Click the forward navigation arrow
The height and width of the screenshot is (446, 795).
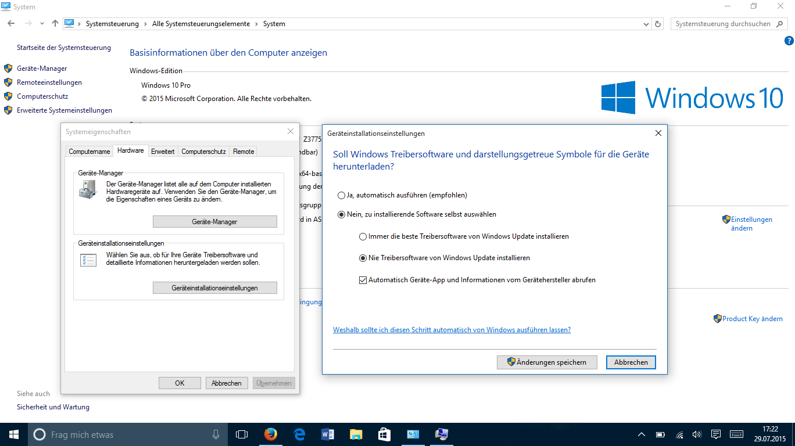28,24
